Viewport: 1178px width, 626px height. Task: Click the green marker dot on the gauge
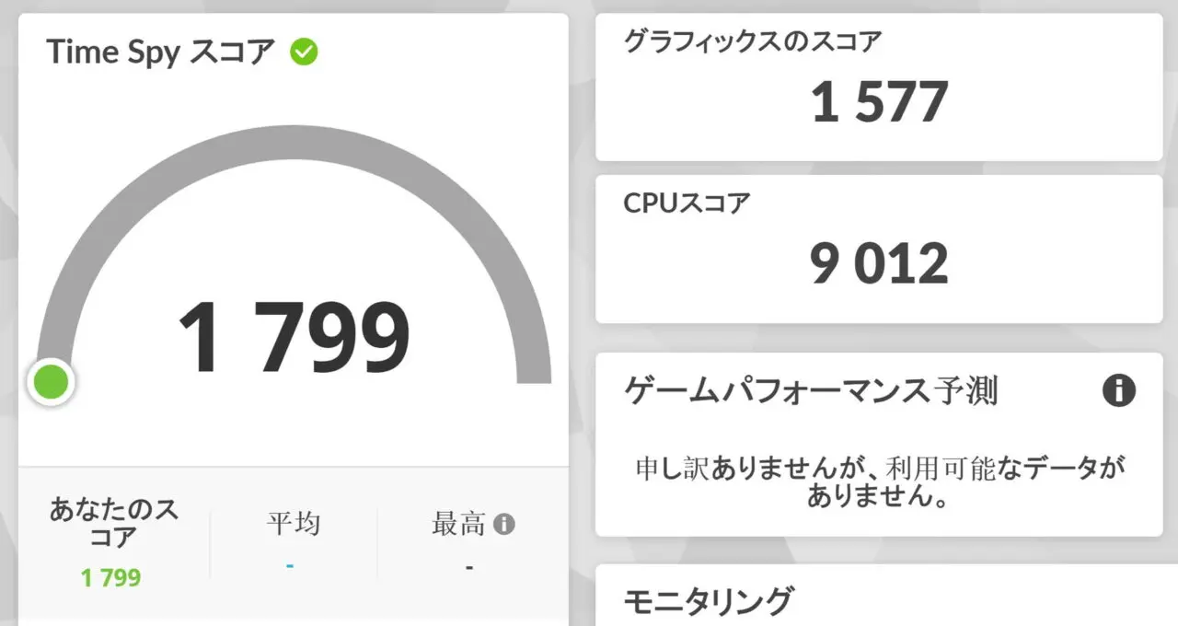tap(51, 382)
